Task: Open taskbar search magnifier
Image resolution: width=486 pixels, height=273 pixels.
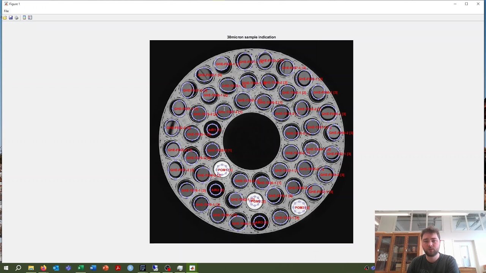Action: (x=18, y=268)
